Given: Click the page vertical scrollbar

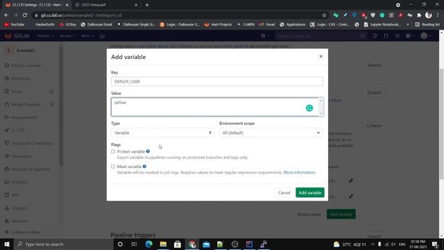Looking at the screenshot, I should pyautogui.click(x=441, y=124).
